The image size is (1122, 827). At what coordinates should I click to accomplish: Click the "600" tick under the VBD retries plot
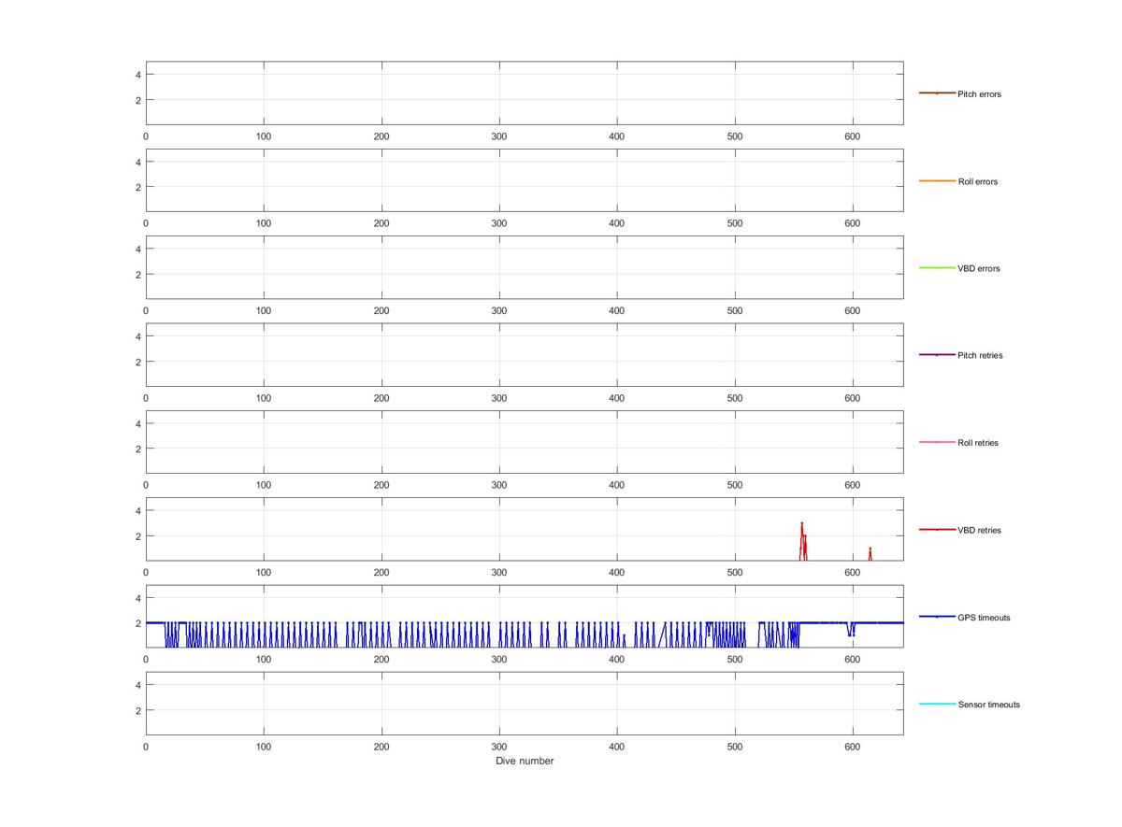(853, 572)
